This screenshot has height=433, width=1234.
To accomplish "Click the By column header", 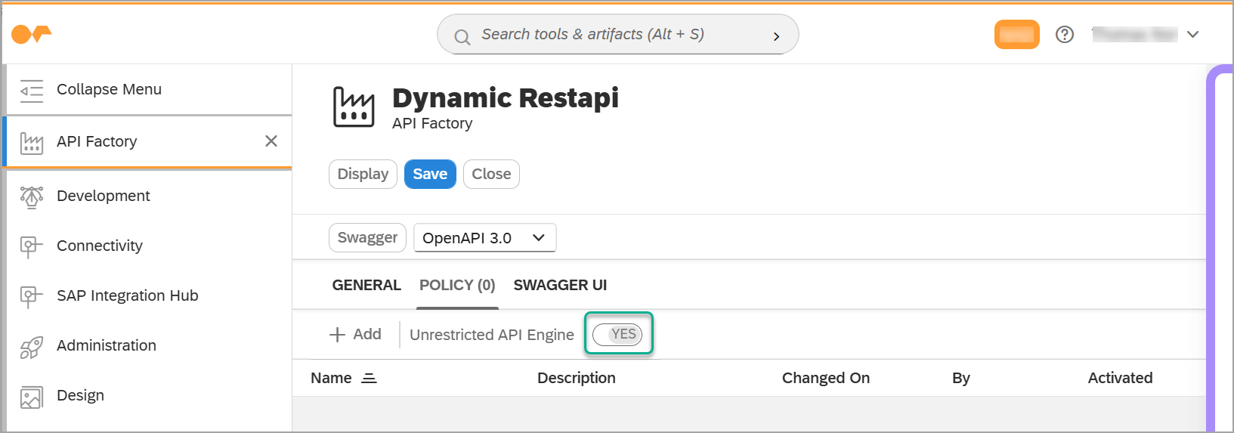I will coord(960,378).
